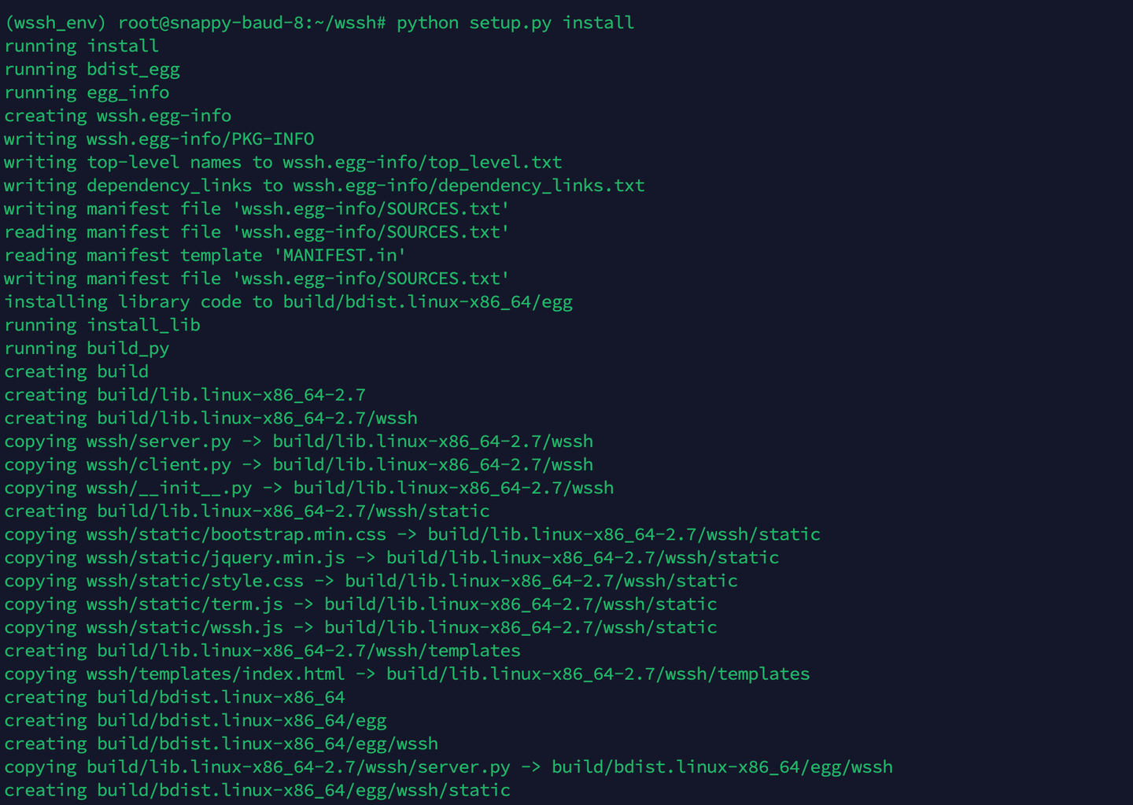Click the 'running bdist_egg' output line
The height and width of the screenshot is (805, 1133).
click(x=92, y=69)
